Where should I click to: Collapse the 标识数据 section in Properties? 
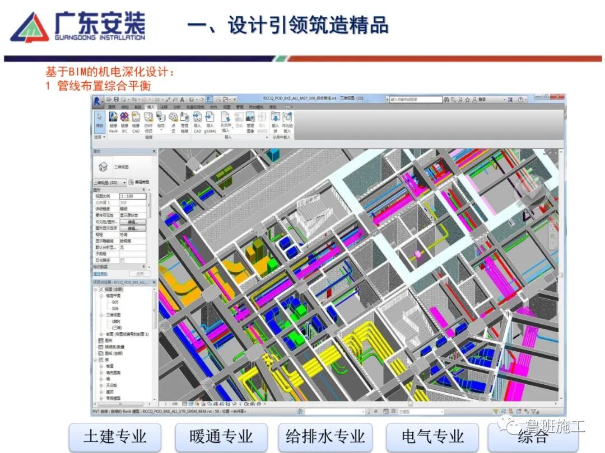click(x=144, y=267)
